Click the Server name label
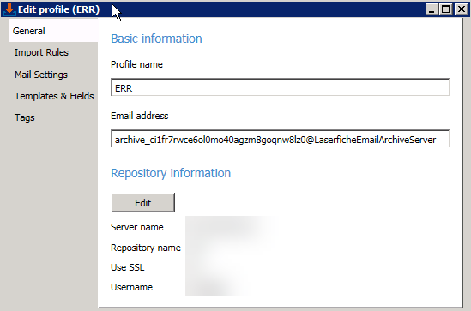 (x=137, y=227)
